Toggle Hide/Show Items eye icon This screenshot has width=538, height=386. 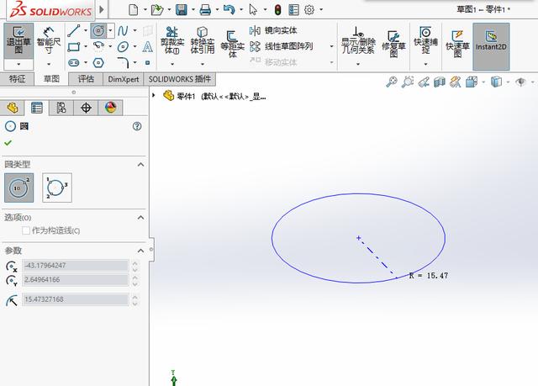(521, 82)
